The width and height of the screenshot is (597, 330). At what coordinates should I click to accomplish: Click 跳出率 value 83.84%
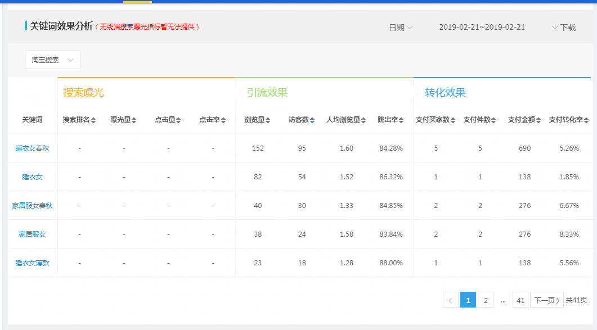tap(391, 234)
